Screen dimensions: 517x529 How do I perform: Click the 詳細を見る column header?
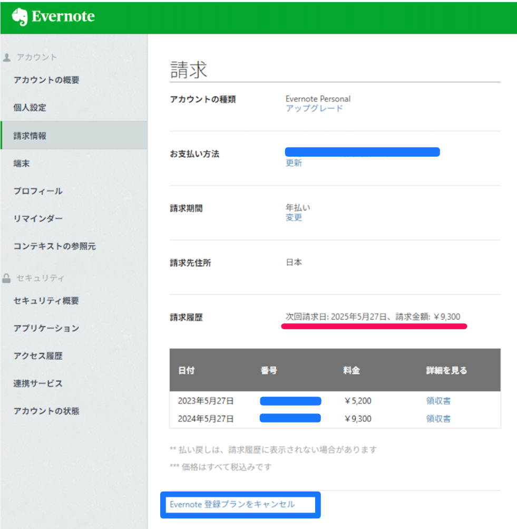click(x=446, y=370)
